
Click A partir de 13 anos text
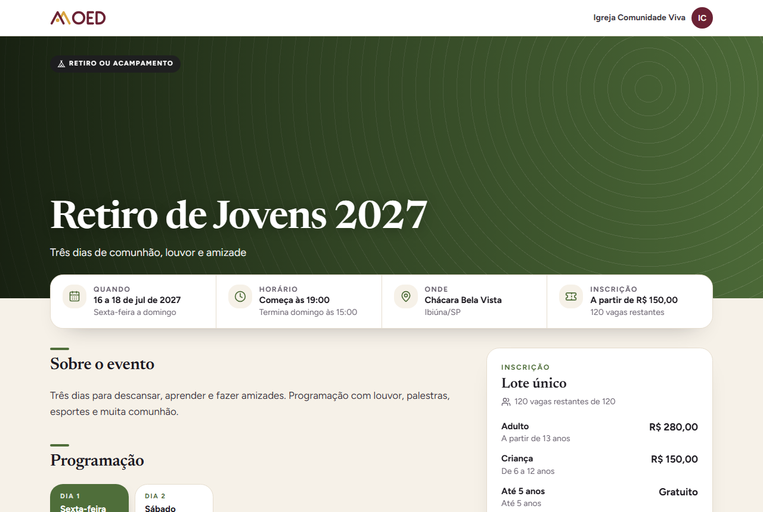pos(536,439)
